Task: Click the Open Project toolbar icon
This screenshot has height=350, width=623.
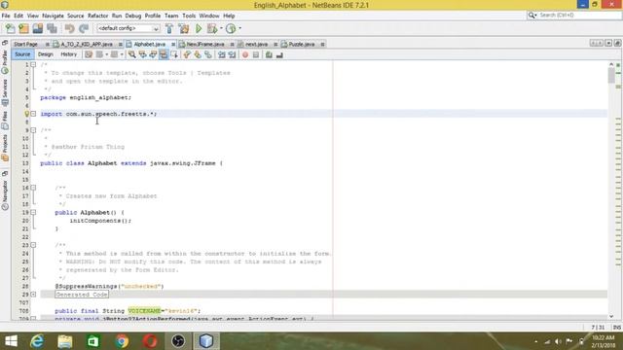Action: 38,28
